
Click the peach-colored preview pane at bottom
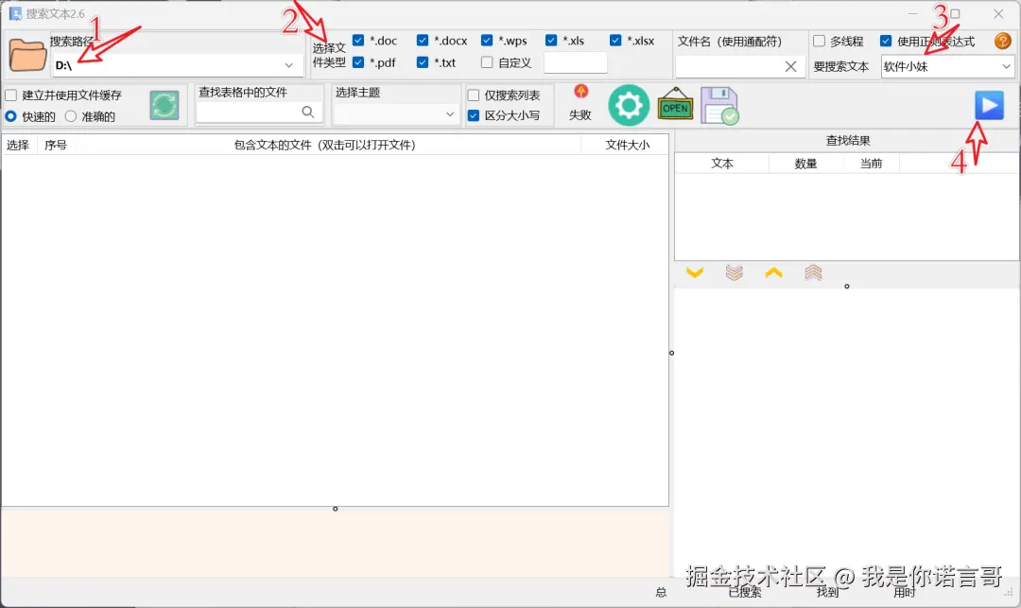coord(336,542)
